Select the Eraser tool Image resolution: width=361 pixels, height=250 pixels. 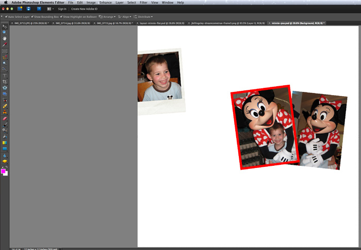4,118
